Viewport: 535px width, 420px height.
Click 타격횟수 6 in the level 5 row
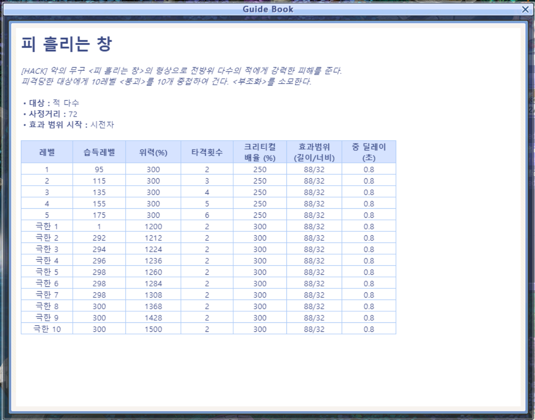(207, 215)
